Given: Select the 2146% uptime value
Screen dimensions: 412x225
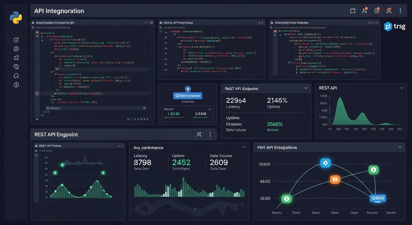Looking at the screenshot, I should 277,100.
